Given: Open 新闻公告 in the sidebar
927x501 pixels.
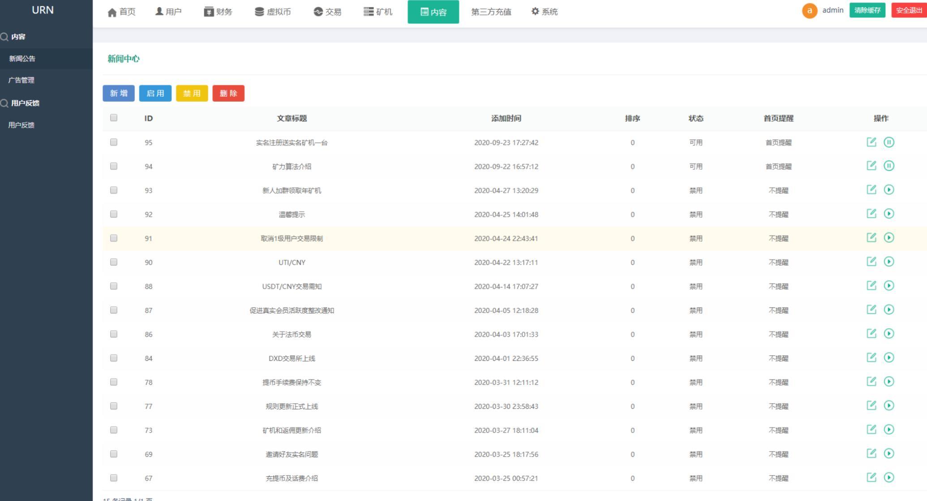Looking at the screenshot, I should pyautogui.click(x=22, y=59).
